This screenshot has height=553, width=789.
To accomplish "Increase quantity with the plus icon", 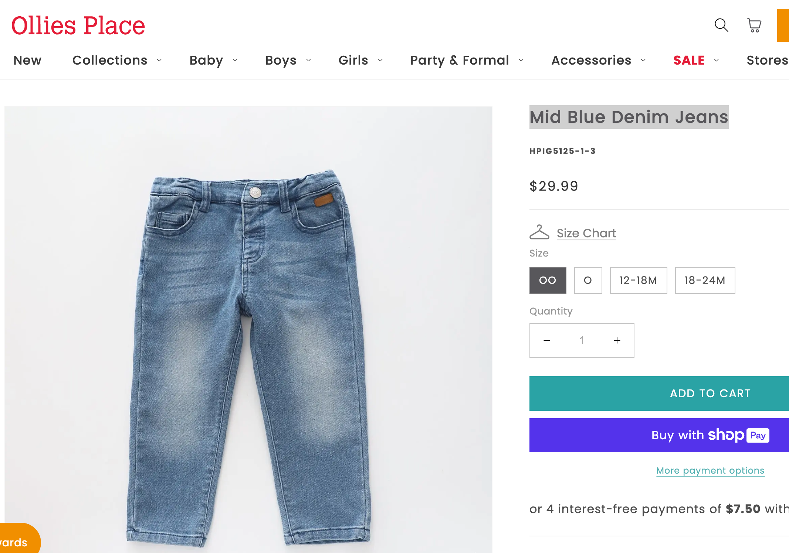I will (x=617, y=340).
